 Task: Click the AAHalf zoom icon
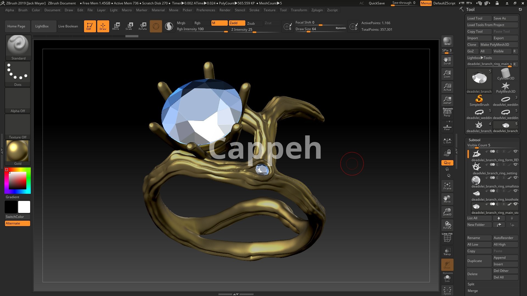447,100
